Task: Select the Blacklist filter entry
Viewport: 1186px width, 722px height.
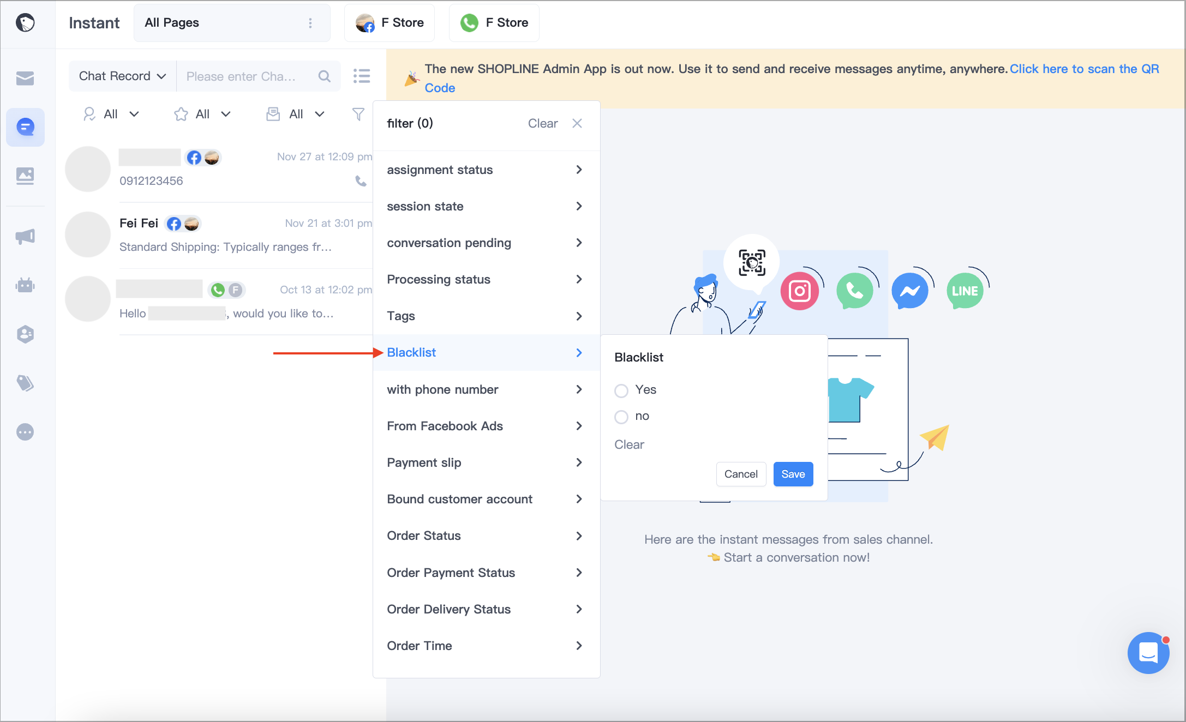Action: tap(486, 352)
